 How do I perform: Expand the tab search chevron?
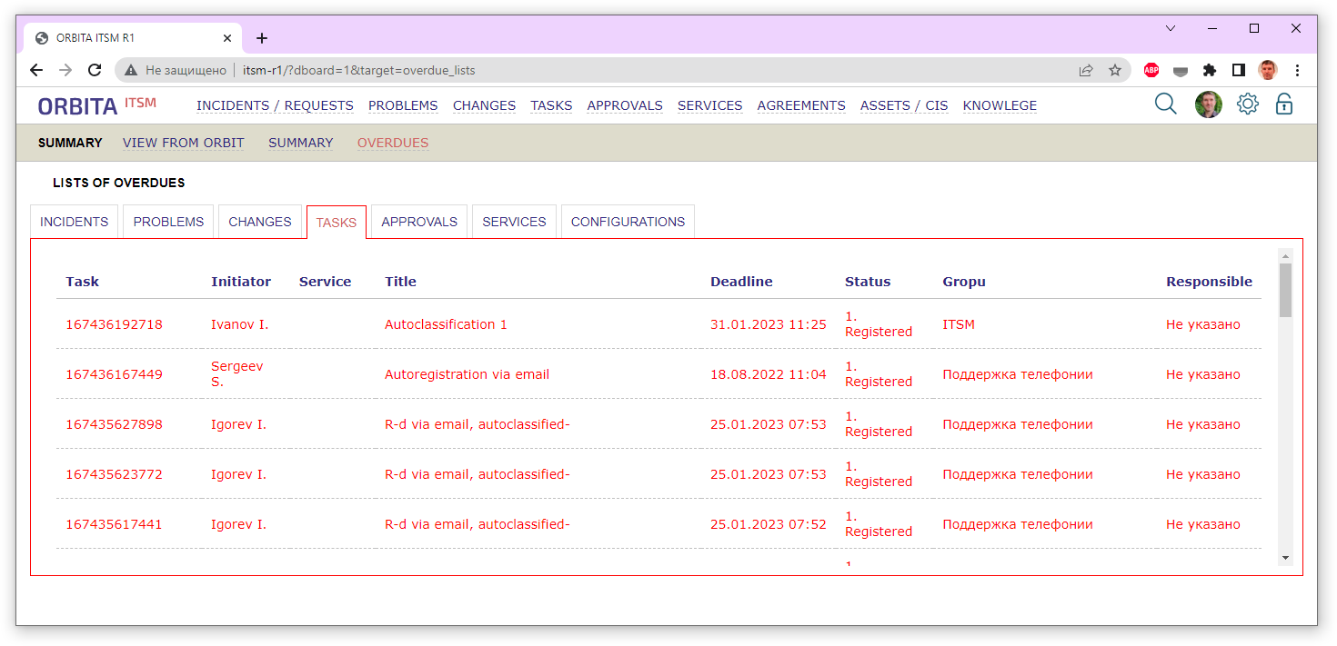(1171, 28)
